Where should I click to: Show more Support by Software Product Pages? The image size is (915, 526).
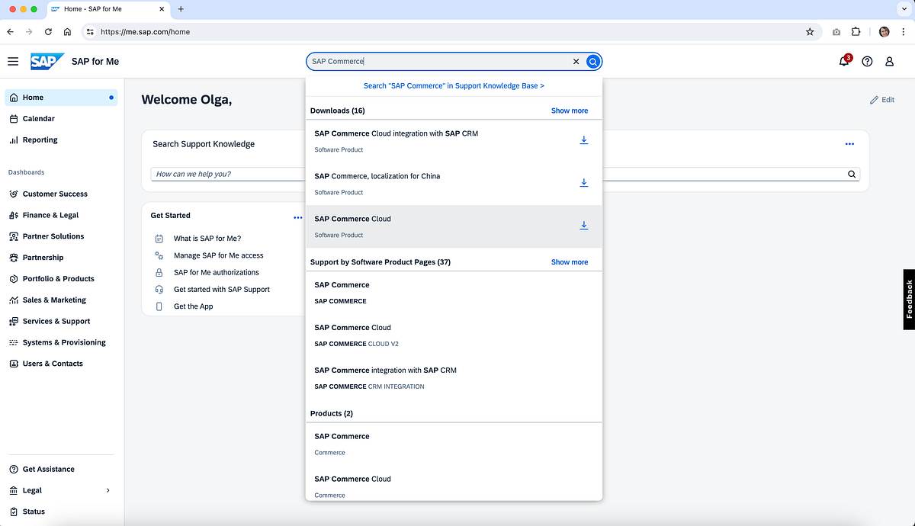point(569,261)
